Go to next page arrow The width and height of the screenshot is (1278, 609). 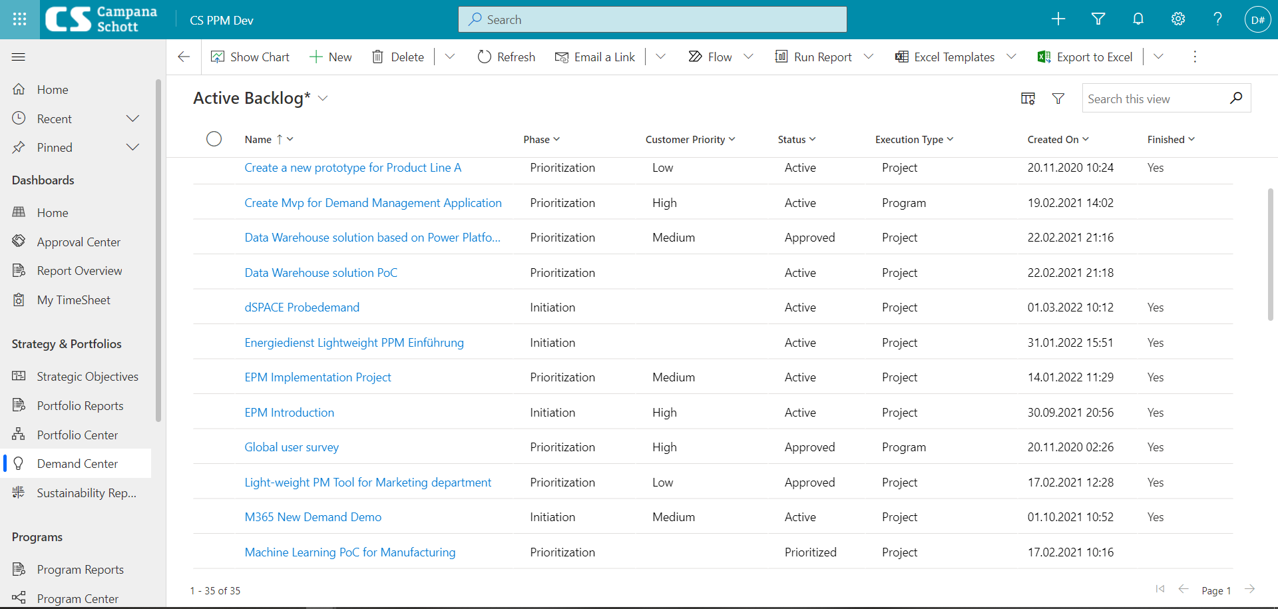pyautogui.click(x=1249, y=589)
